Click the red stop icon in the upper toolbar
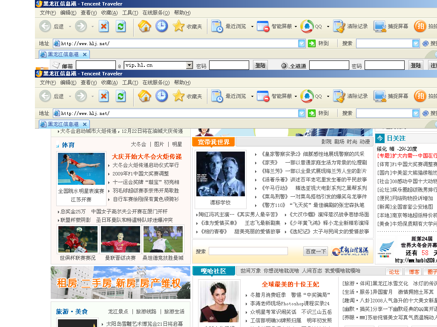The image size is (437, 327). tap(104, 26)
